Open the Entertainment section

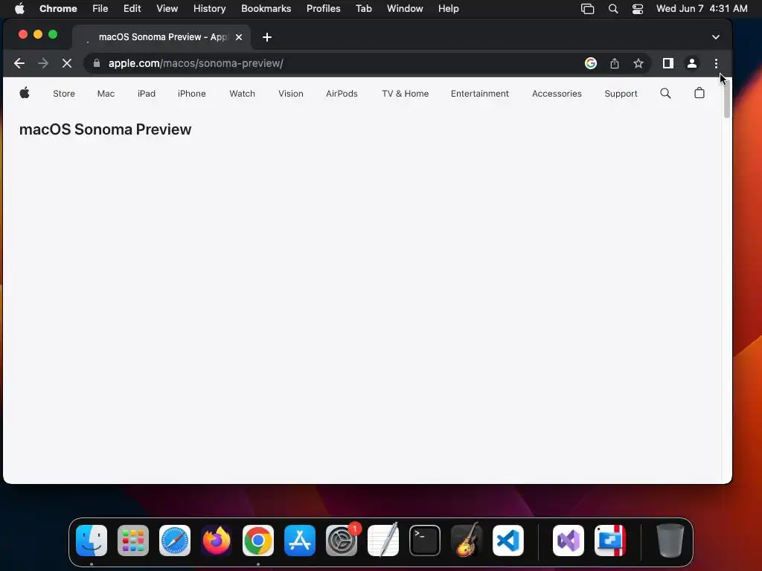click(x=480, y=94)
